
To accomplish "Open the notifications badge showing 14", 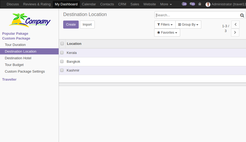I will tap(184, 4).
